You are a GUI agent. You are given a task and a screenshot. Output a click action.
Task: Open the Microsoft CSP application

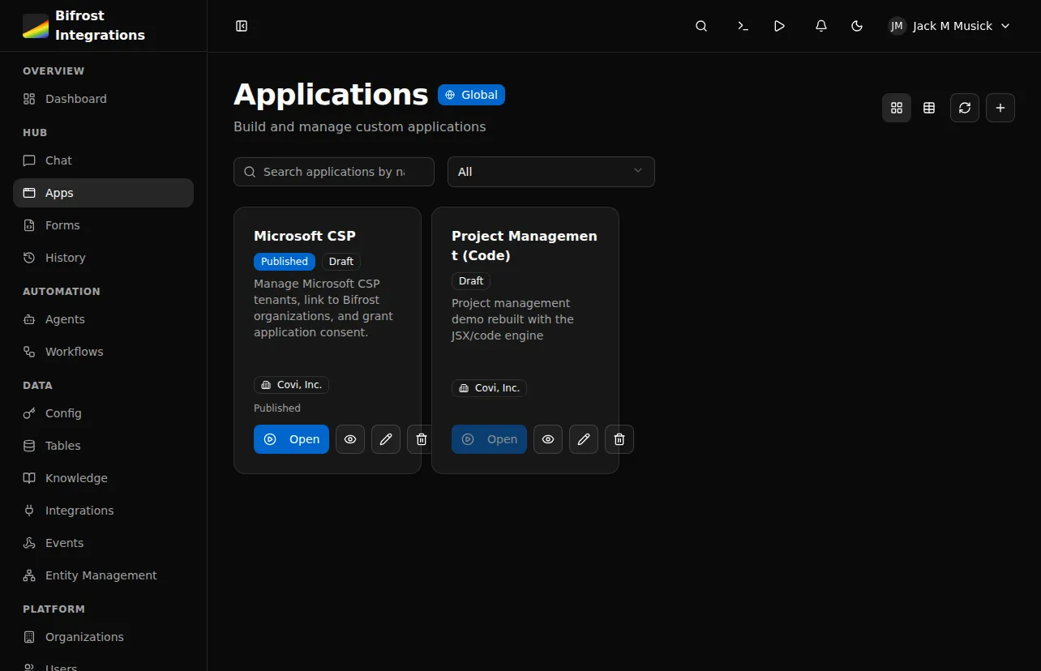pyautogui.click(x=291, y=438)
